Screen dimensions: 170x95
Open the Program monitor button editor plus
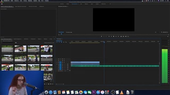click(x=168, y=36)
